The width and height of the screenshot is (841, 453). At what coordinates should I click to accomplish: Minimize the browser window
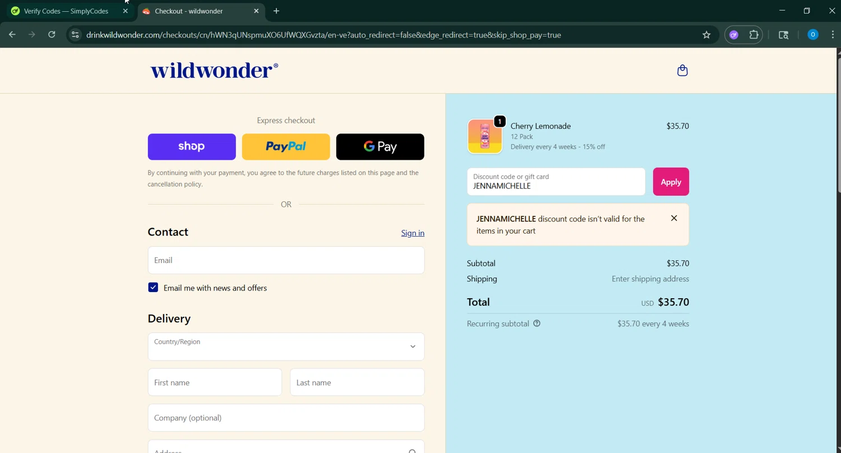pyautogui.click(x=782, y=11)
